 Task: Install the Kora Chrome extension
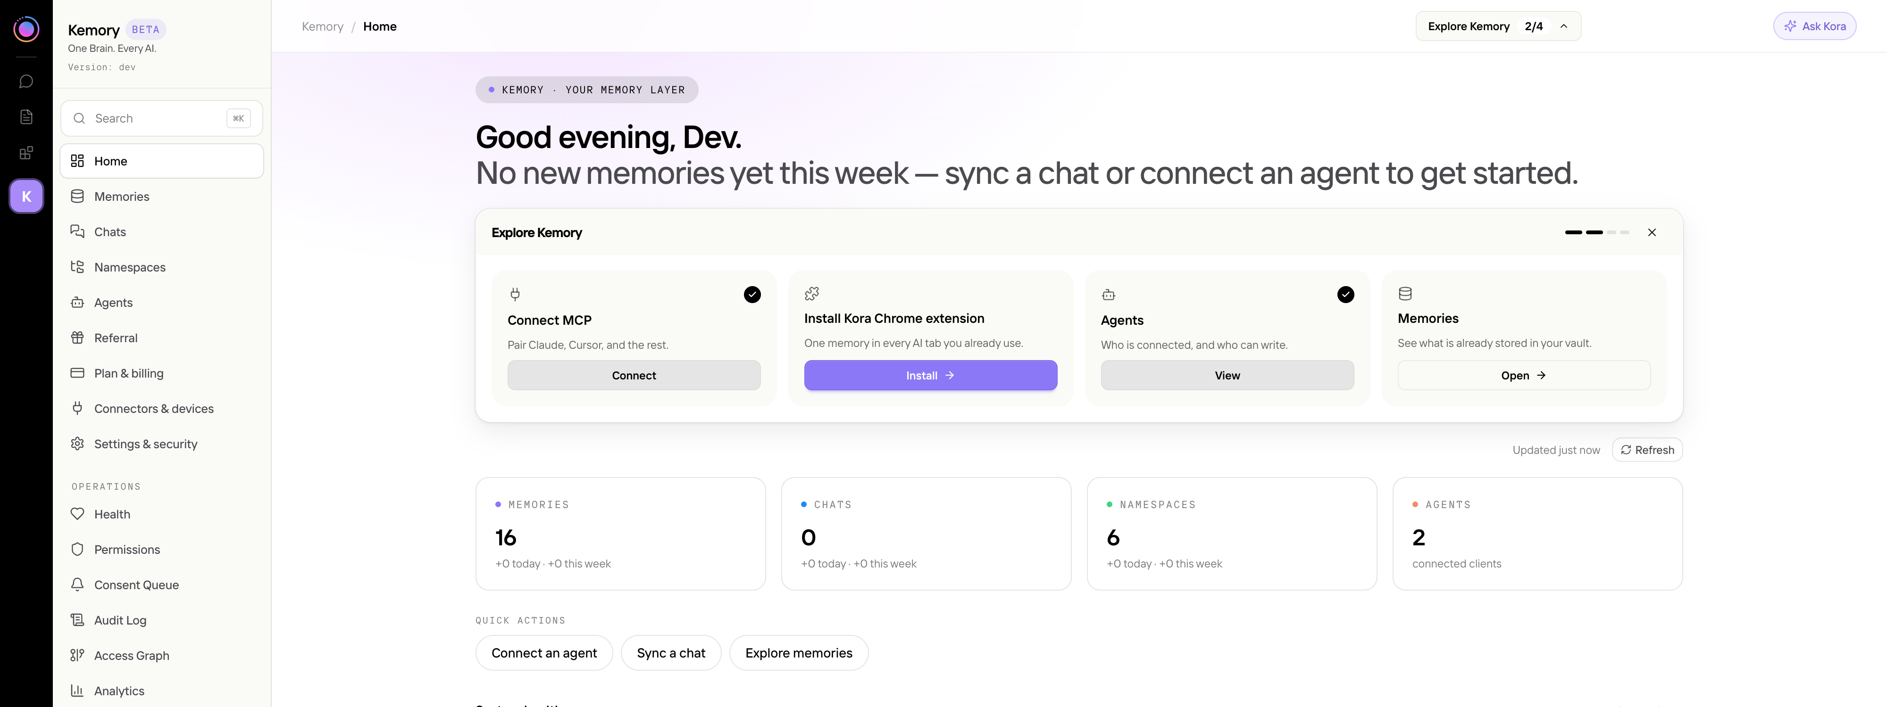pos(930,376)
